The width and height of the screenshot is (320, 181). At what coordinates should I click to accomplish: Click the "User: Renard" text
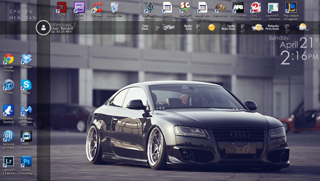tap(62, 28)
